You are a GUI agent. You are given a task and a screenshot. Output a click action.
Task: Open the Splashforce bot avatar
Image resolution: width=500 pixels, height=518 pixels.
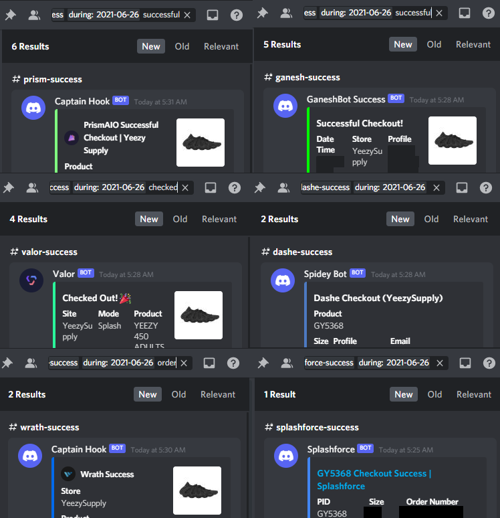click(x=286, y=456)
